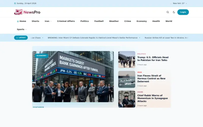Click the home icon in navigation
Image resolution: width=203 pixels, height=127 pixels.
(18, 21)
